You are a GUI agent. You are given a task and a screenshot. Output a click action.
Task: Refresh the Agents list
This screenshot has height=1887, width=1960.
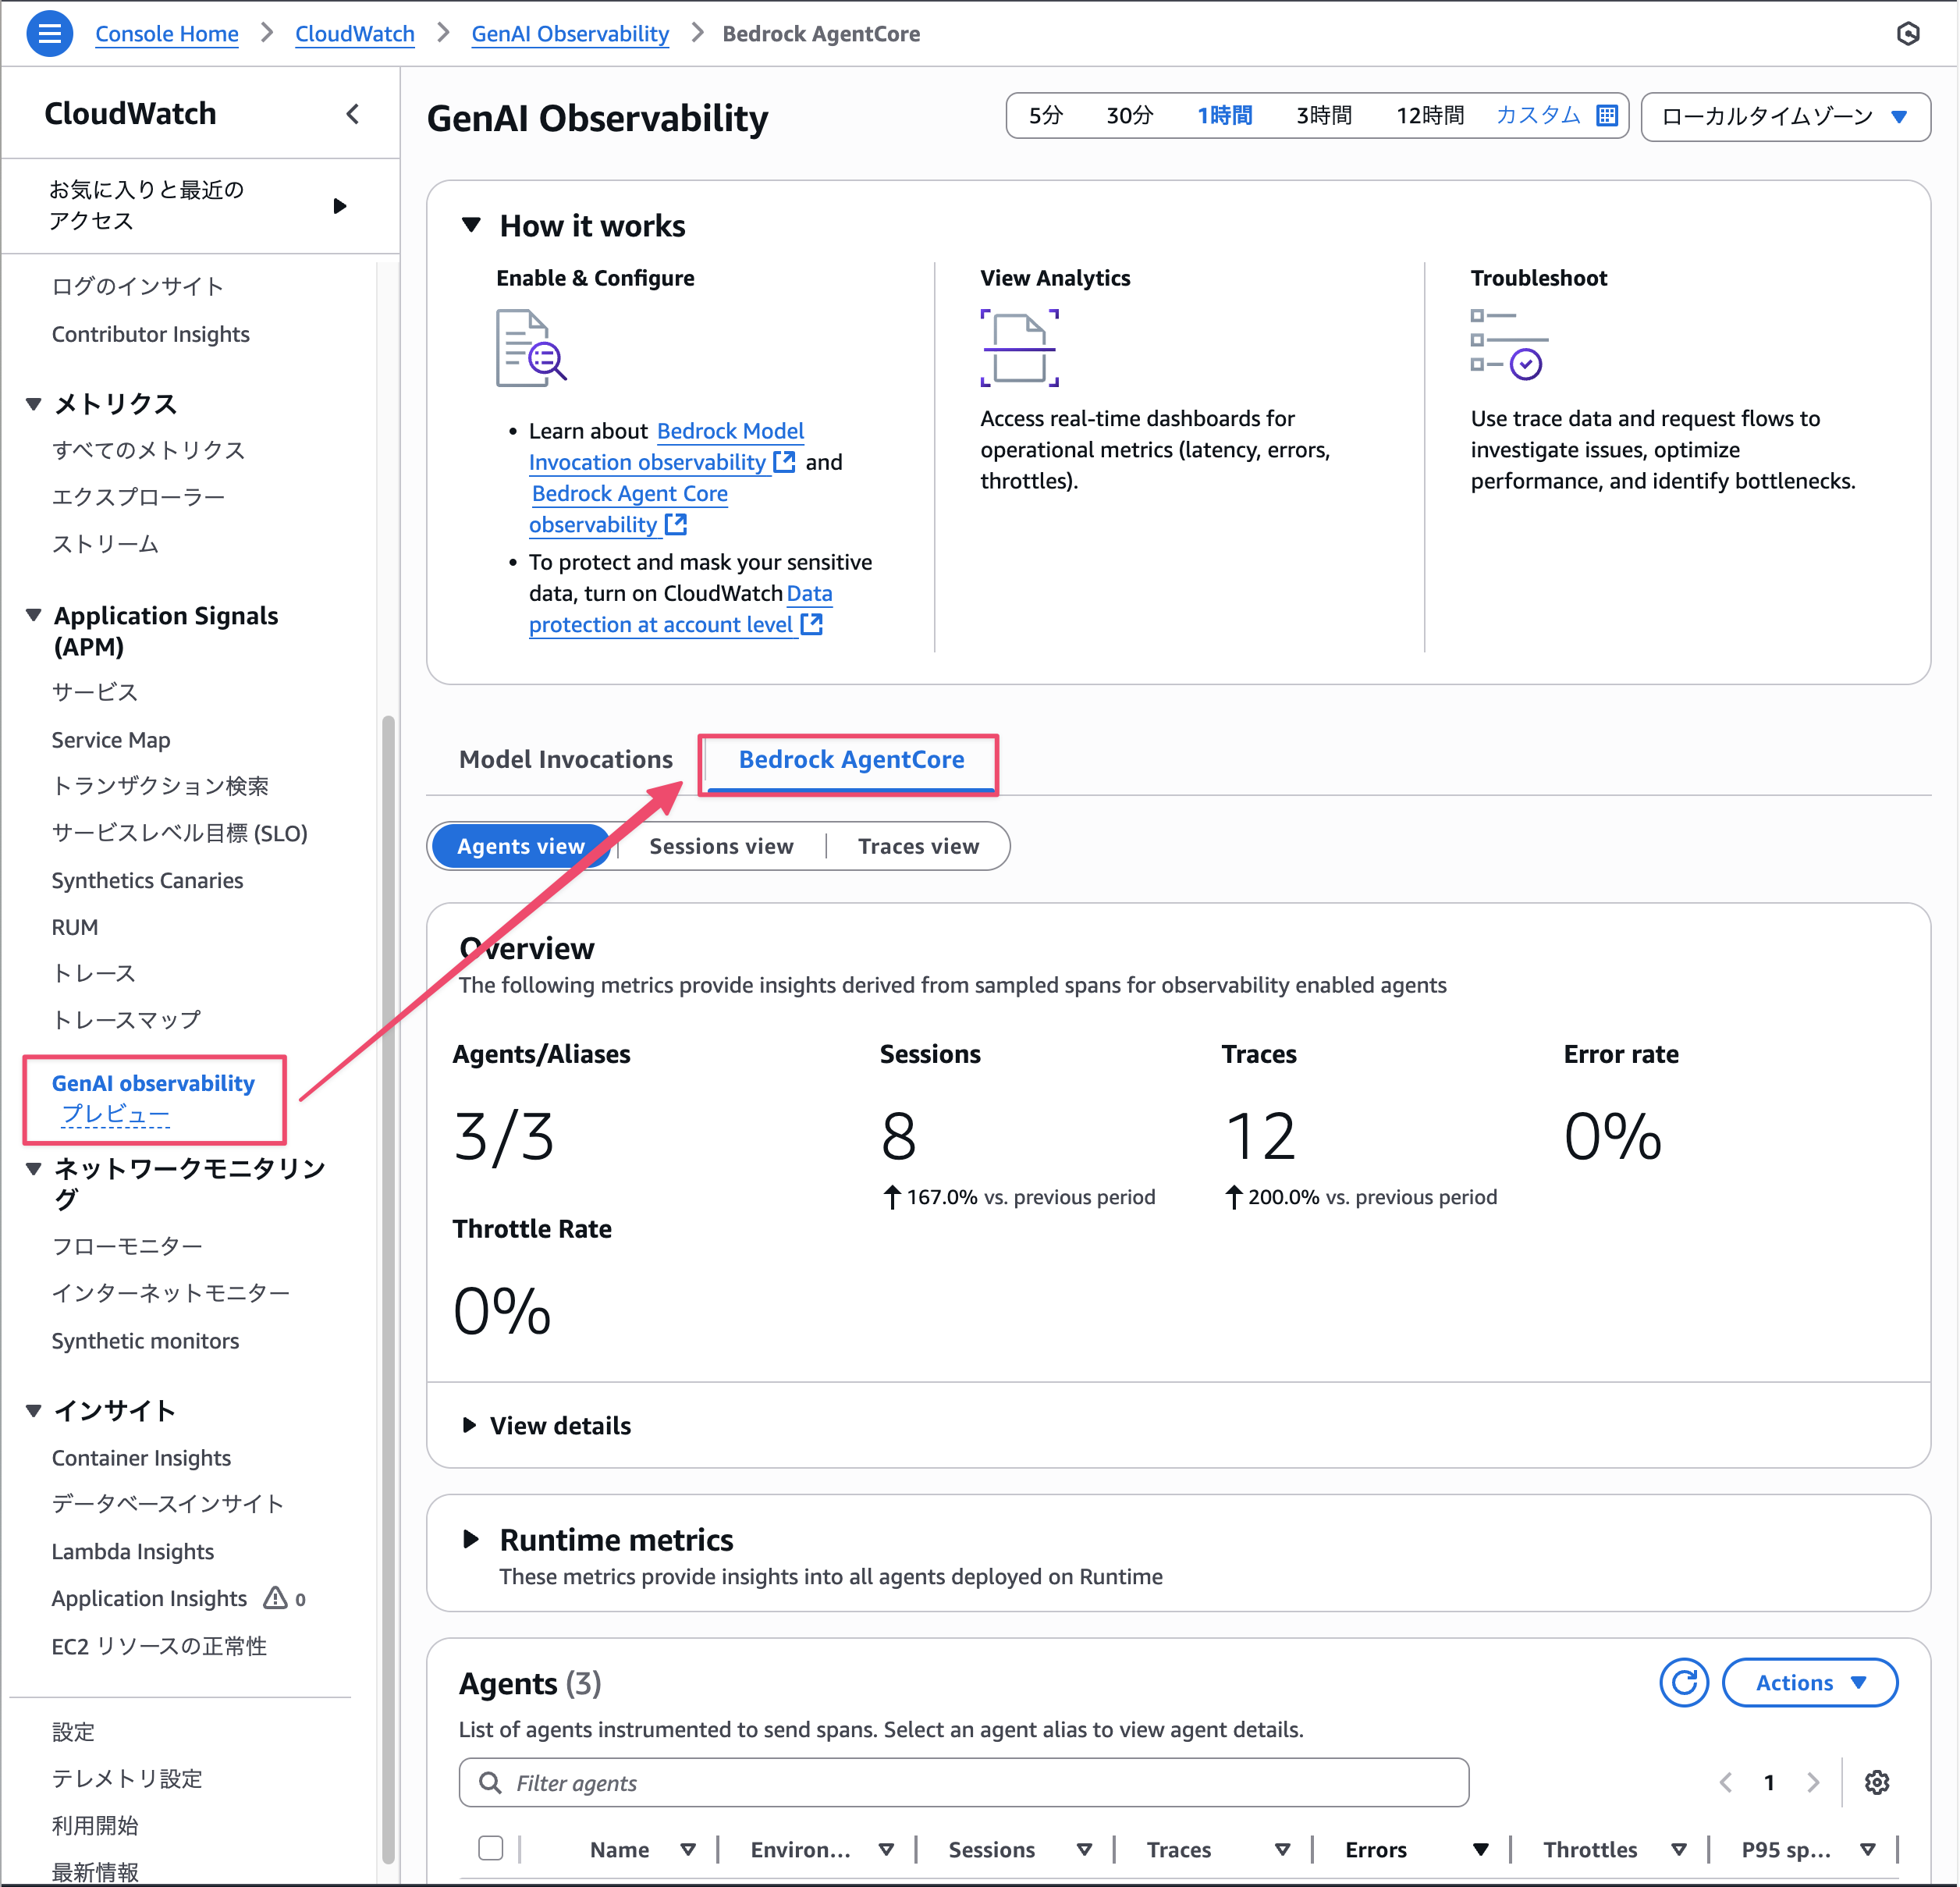[1684, 1682]
